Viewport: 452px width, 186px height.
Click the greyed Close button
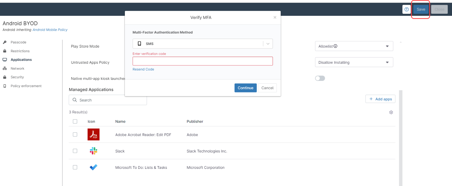pyautogui.click(x=439, y=9)
